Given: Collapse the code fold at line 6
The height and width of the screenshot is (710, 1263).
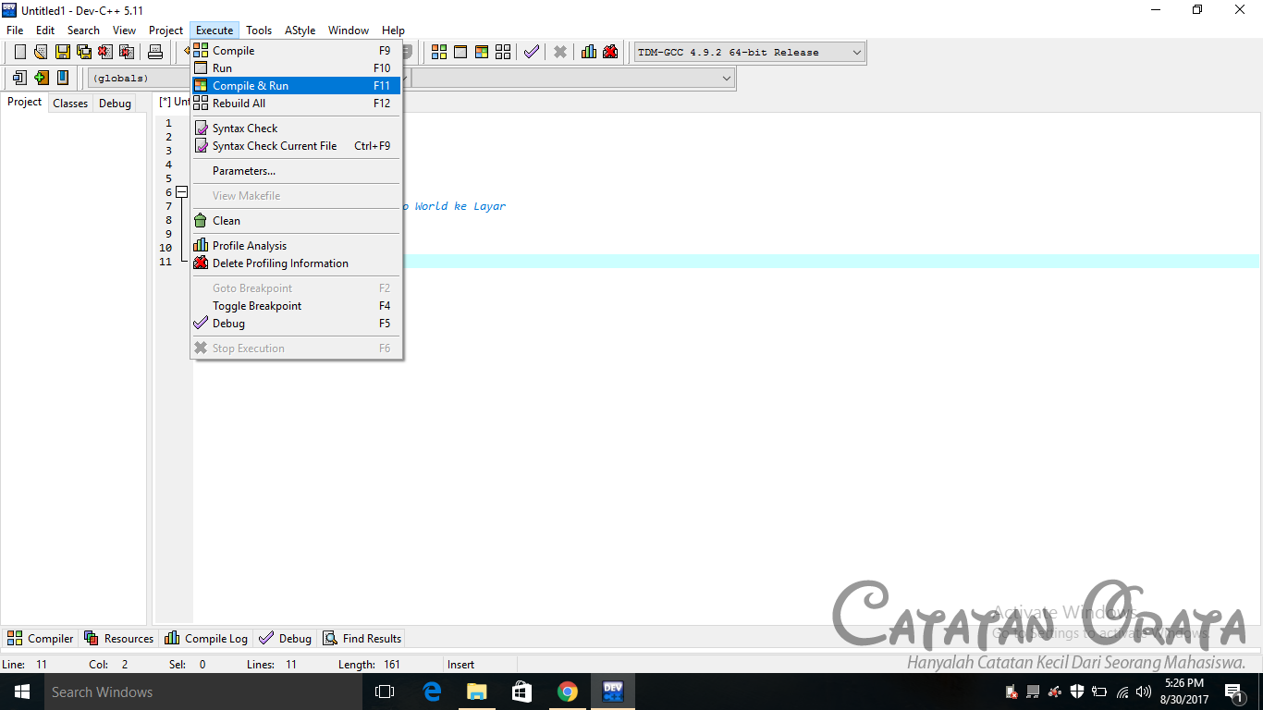Looking at the screenshot, I should (182, 192).
